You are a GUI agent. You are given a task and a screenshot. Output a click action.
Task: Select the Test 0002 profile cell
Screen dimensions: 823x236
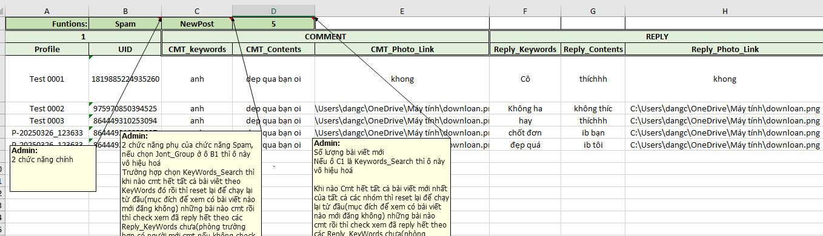[x=47, y=109]
